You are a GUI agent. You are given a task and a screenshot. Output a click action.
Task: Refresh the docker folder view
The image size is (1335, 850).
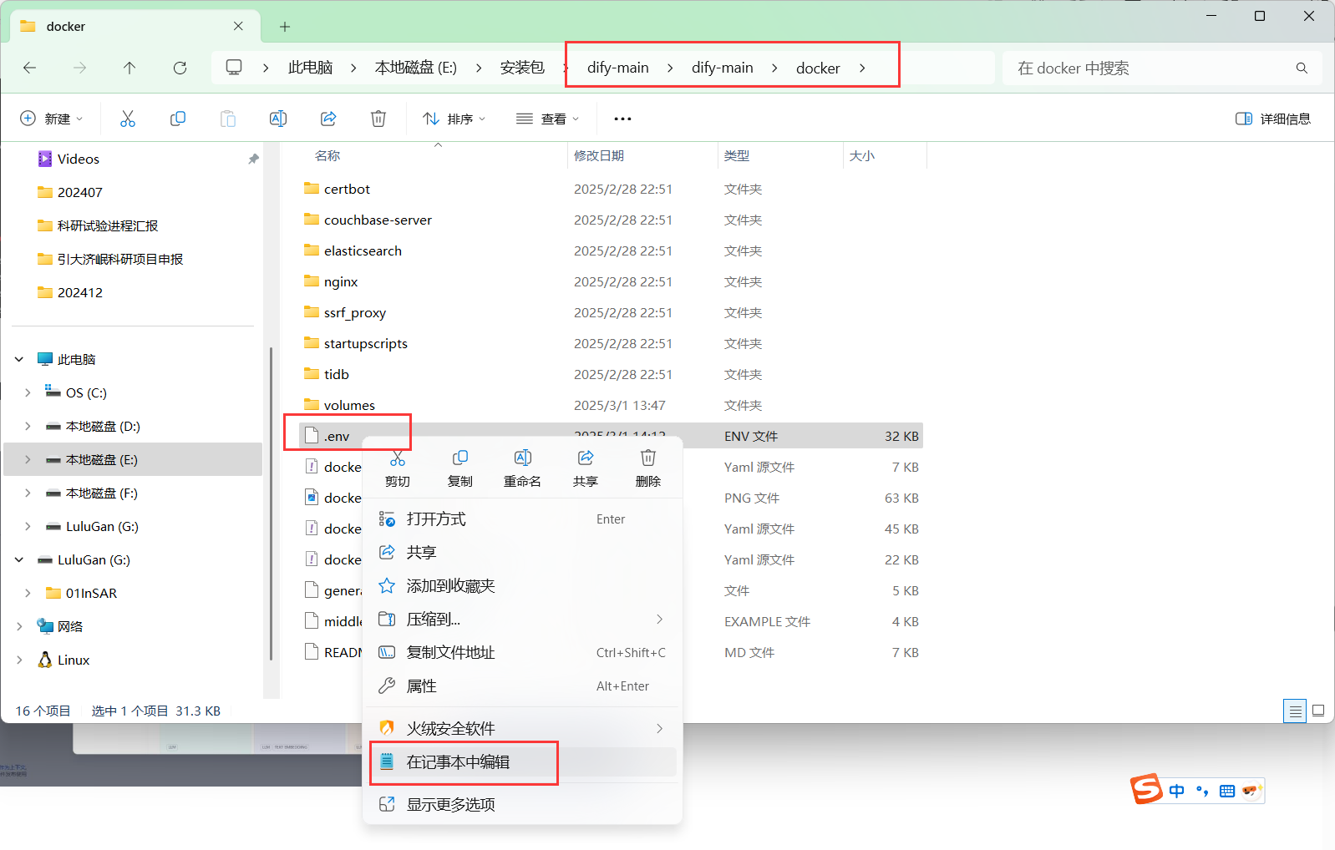pyautogui.click(x=180, y=68)
